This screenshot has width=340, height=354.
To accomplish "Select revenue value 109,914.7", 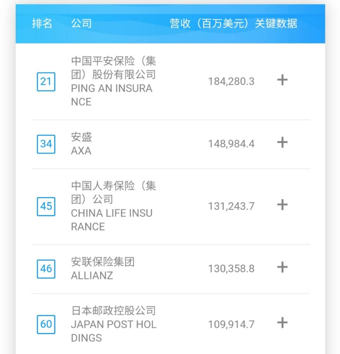I will tap(231, 324).
